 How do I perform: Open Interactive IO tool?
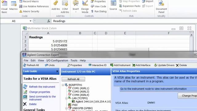(x=98, y=65)
